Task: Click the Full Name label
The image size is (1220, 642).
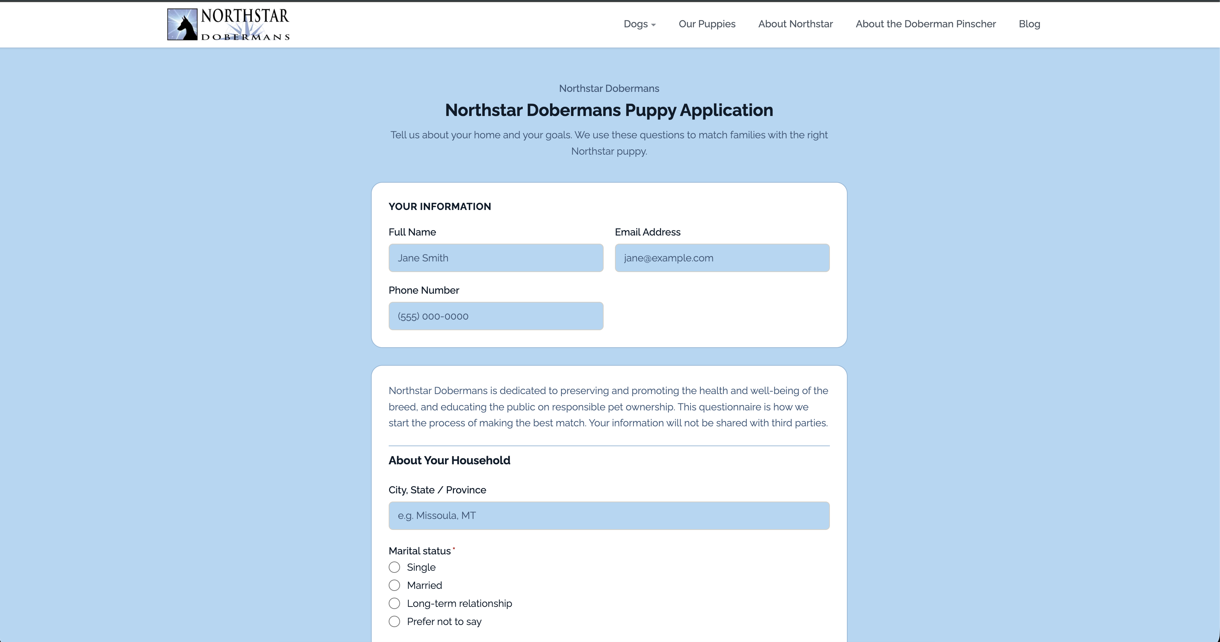Action: (412, 232)
